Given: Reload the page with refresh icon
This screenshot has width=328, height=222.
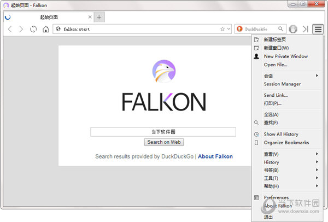Looking at the screenshot, I should [x=33, y=29].
